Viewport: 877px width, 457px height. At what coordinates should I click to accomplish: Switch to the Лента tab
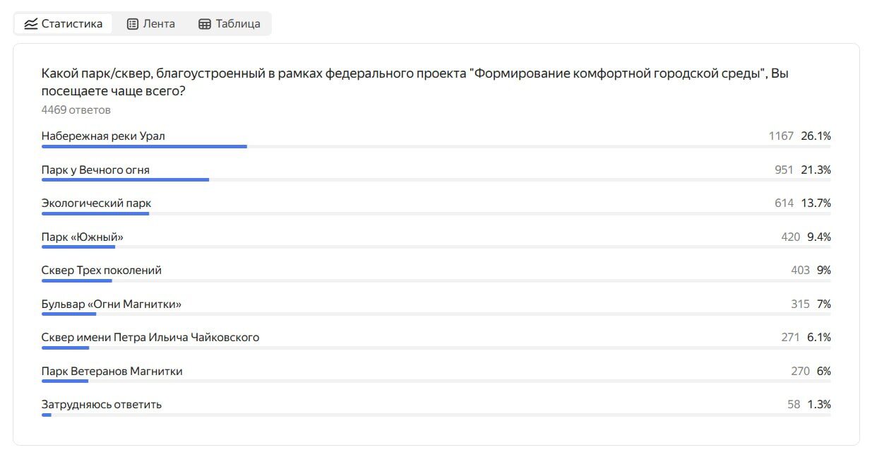point(150,23)
